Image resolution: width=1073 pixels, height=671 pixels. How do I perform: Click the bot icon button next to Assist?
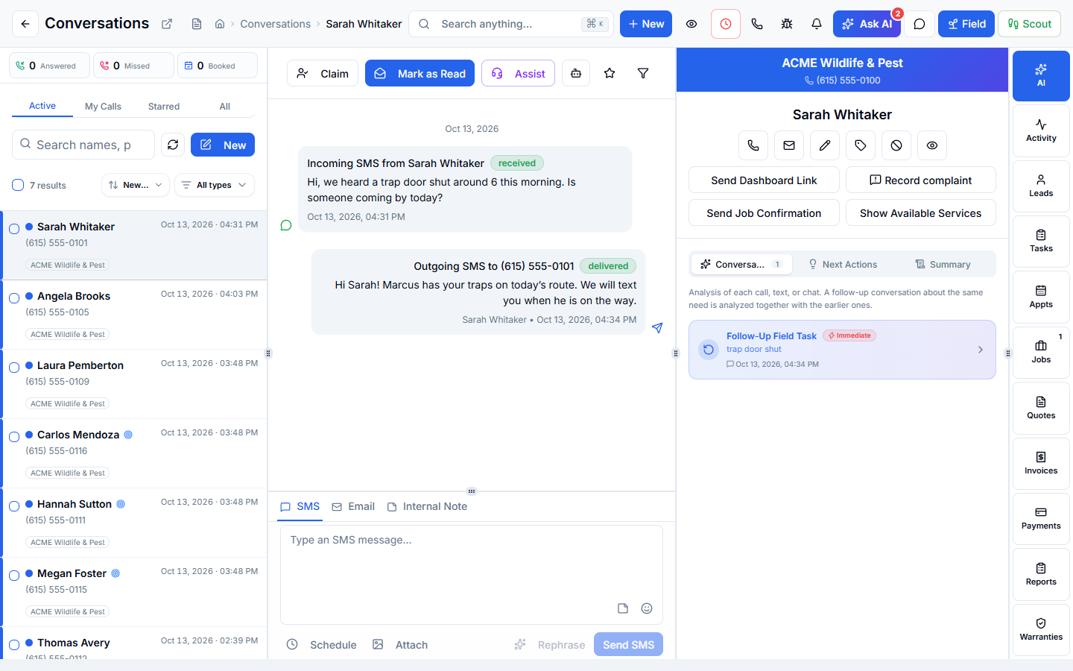(x=576, y=73)
